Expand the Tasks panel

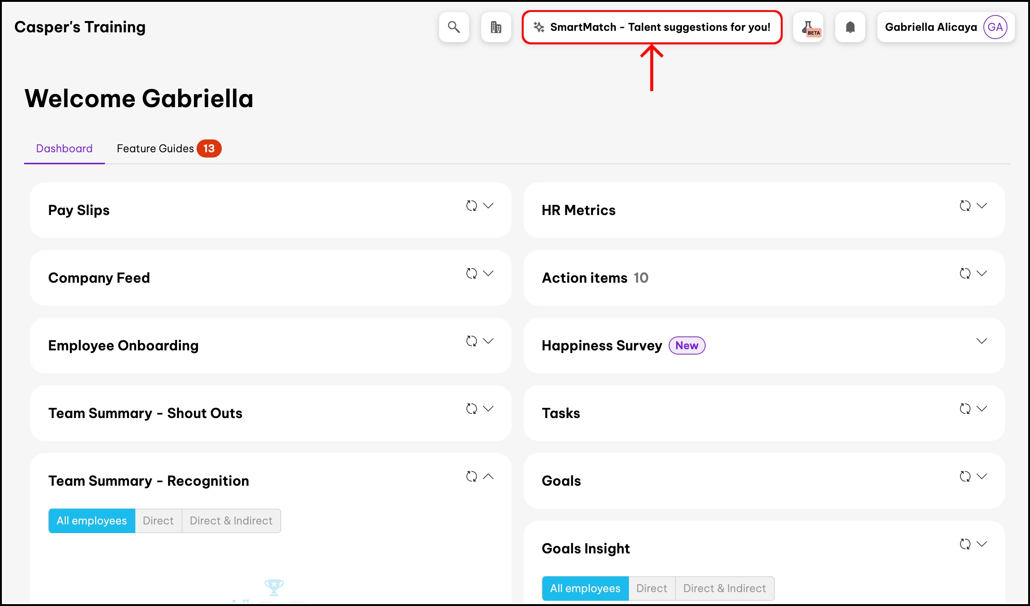[x=982, y=409]
